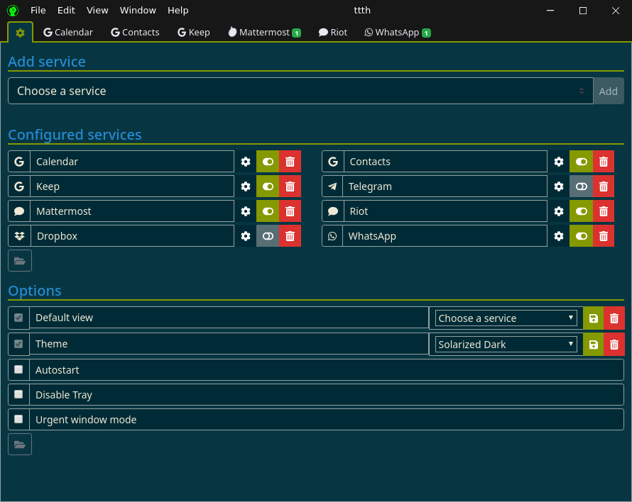Save the Default view option

point(594,318)
